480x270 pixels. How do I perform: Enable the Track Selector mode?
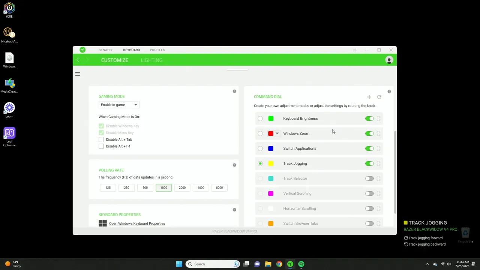(x=369, y=178)
